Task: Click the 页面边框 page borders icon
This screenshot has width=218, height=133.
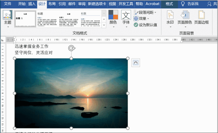Action: [201, 15]
